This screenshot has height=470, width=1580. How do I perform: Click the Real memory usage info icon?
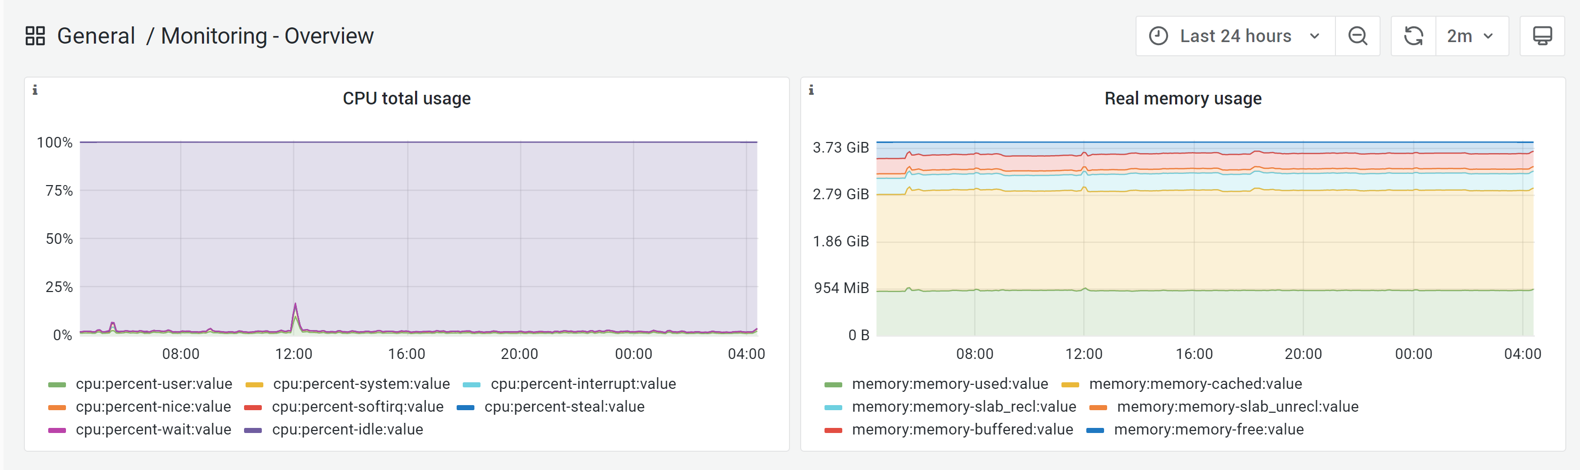point(811,90)
